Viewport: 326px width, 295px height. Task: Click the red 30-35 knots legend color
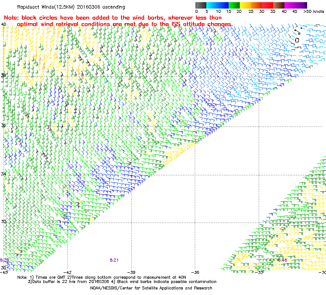268,5
